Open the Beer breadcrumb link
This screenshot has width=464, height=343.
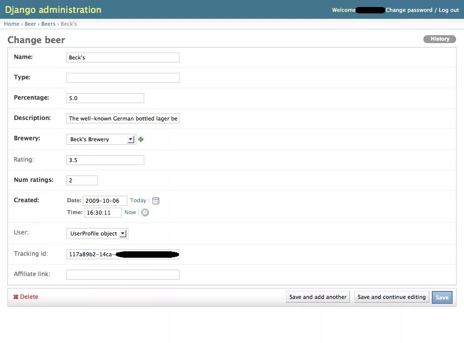(30, 24)
